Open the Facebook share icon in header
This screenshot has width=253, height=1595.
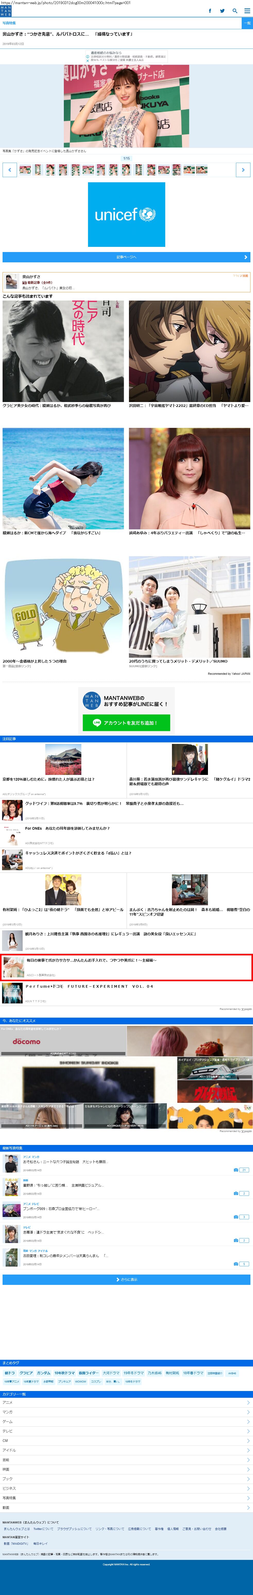tap(210, 11)
